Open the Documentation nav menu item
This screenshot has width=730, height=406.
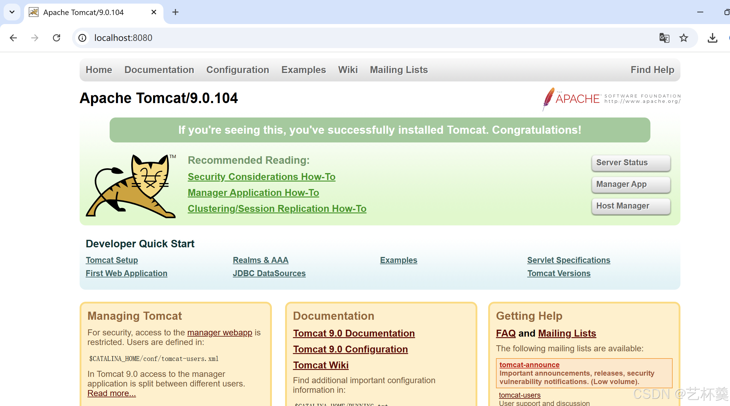(159, 70)
